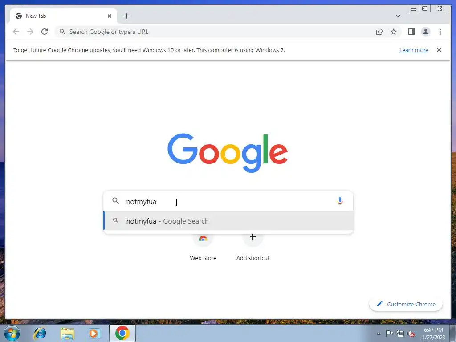The width and height of the screenshot is (456, 342).
Task: Click the Chrome taskbar button
Action: [x=122, y=333]
